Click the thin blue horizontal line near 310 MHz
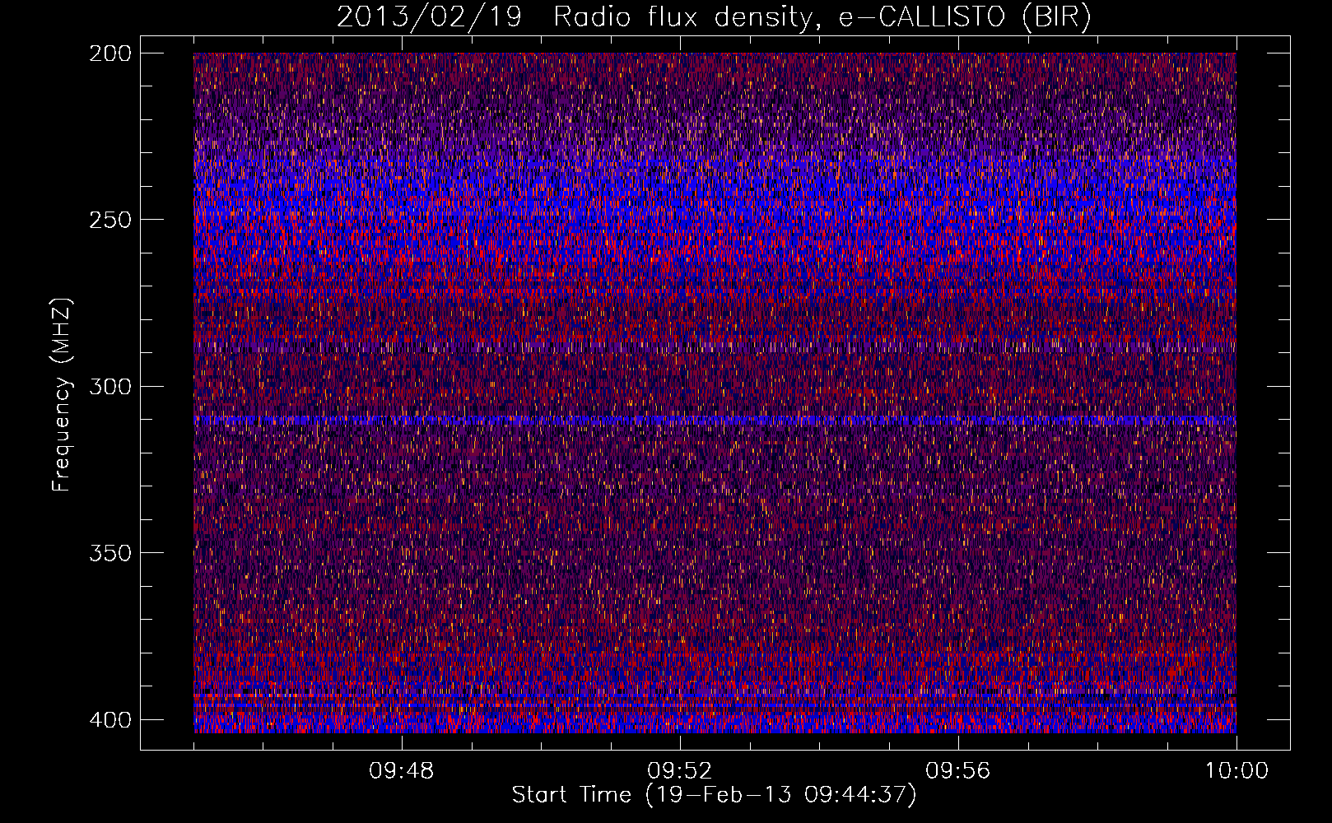The height and width of the screenshot is (823, 1332). pyautogui.click(x=715, y=421)
